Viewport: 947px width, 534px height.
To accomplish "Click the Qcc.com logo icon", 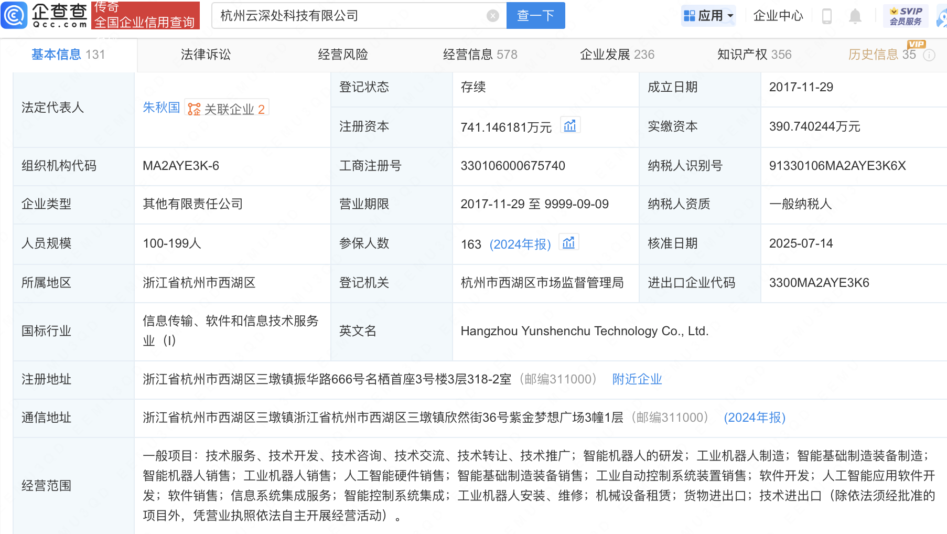I will (x=14, y=15).
